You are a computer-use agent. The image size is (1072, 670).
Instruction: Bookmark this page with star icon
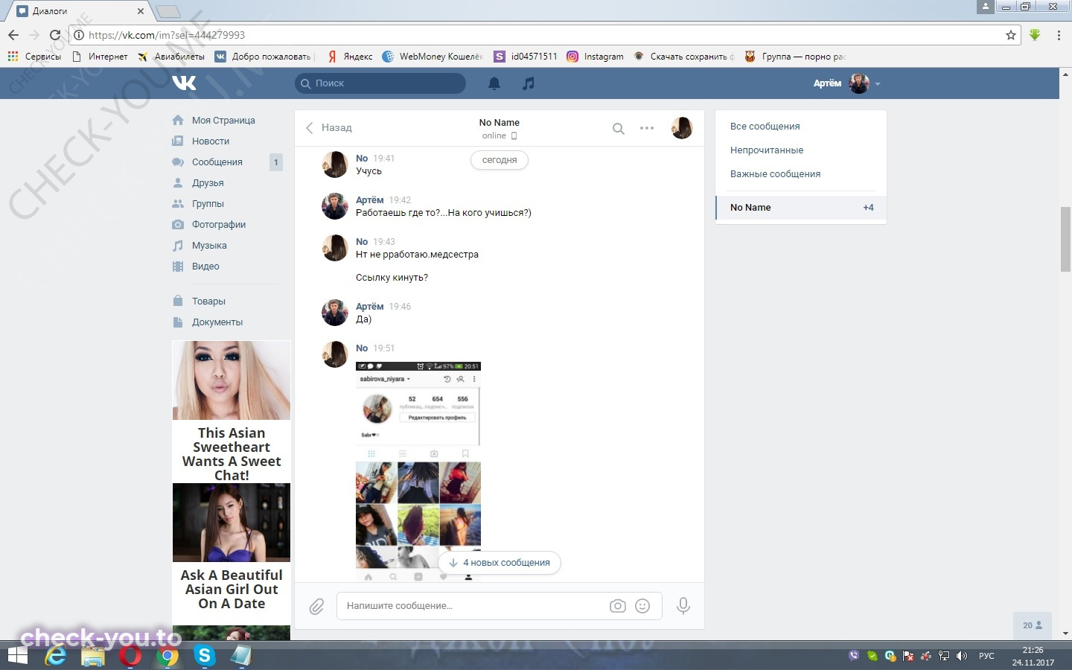[x=1011, y=35]
